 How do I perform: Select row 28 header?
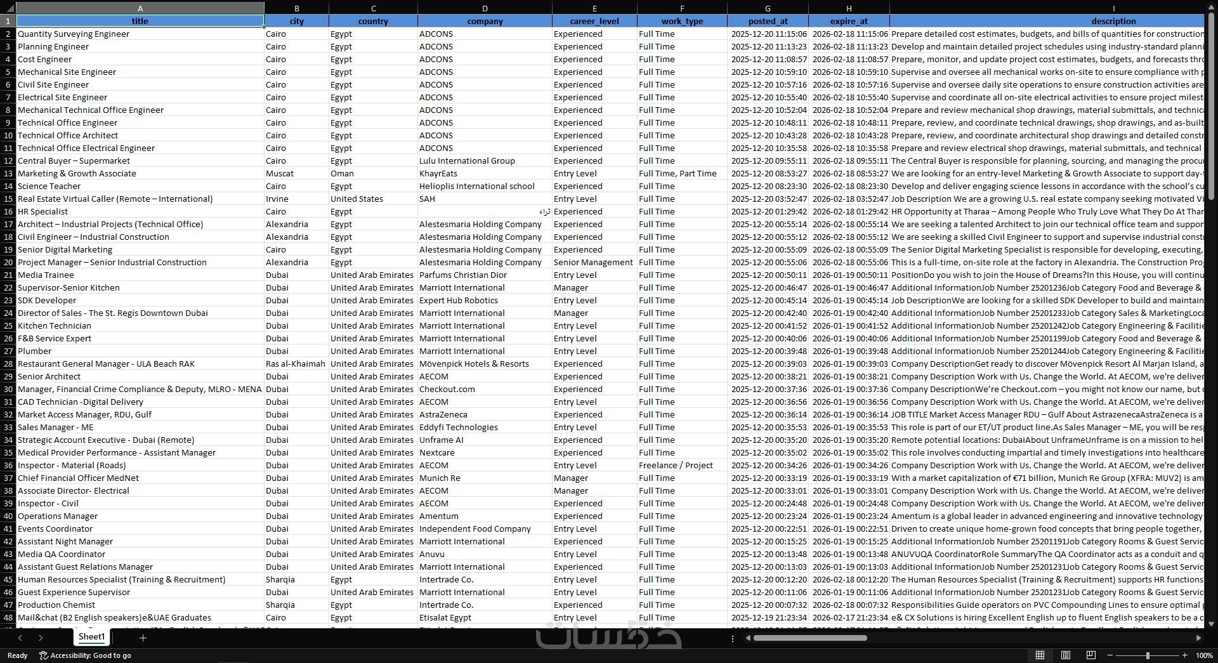click(8, 364)
